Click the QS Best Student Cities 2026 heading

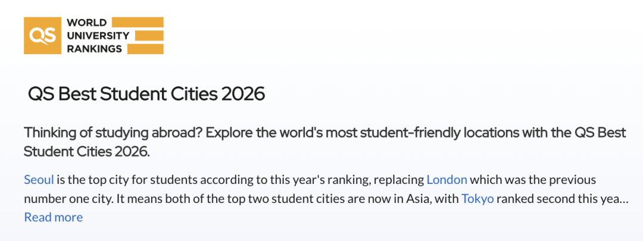point(146,95)
